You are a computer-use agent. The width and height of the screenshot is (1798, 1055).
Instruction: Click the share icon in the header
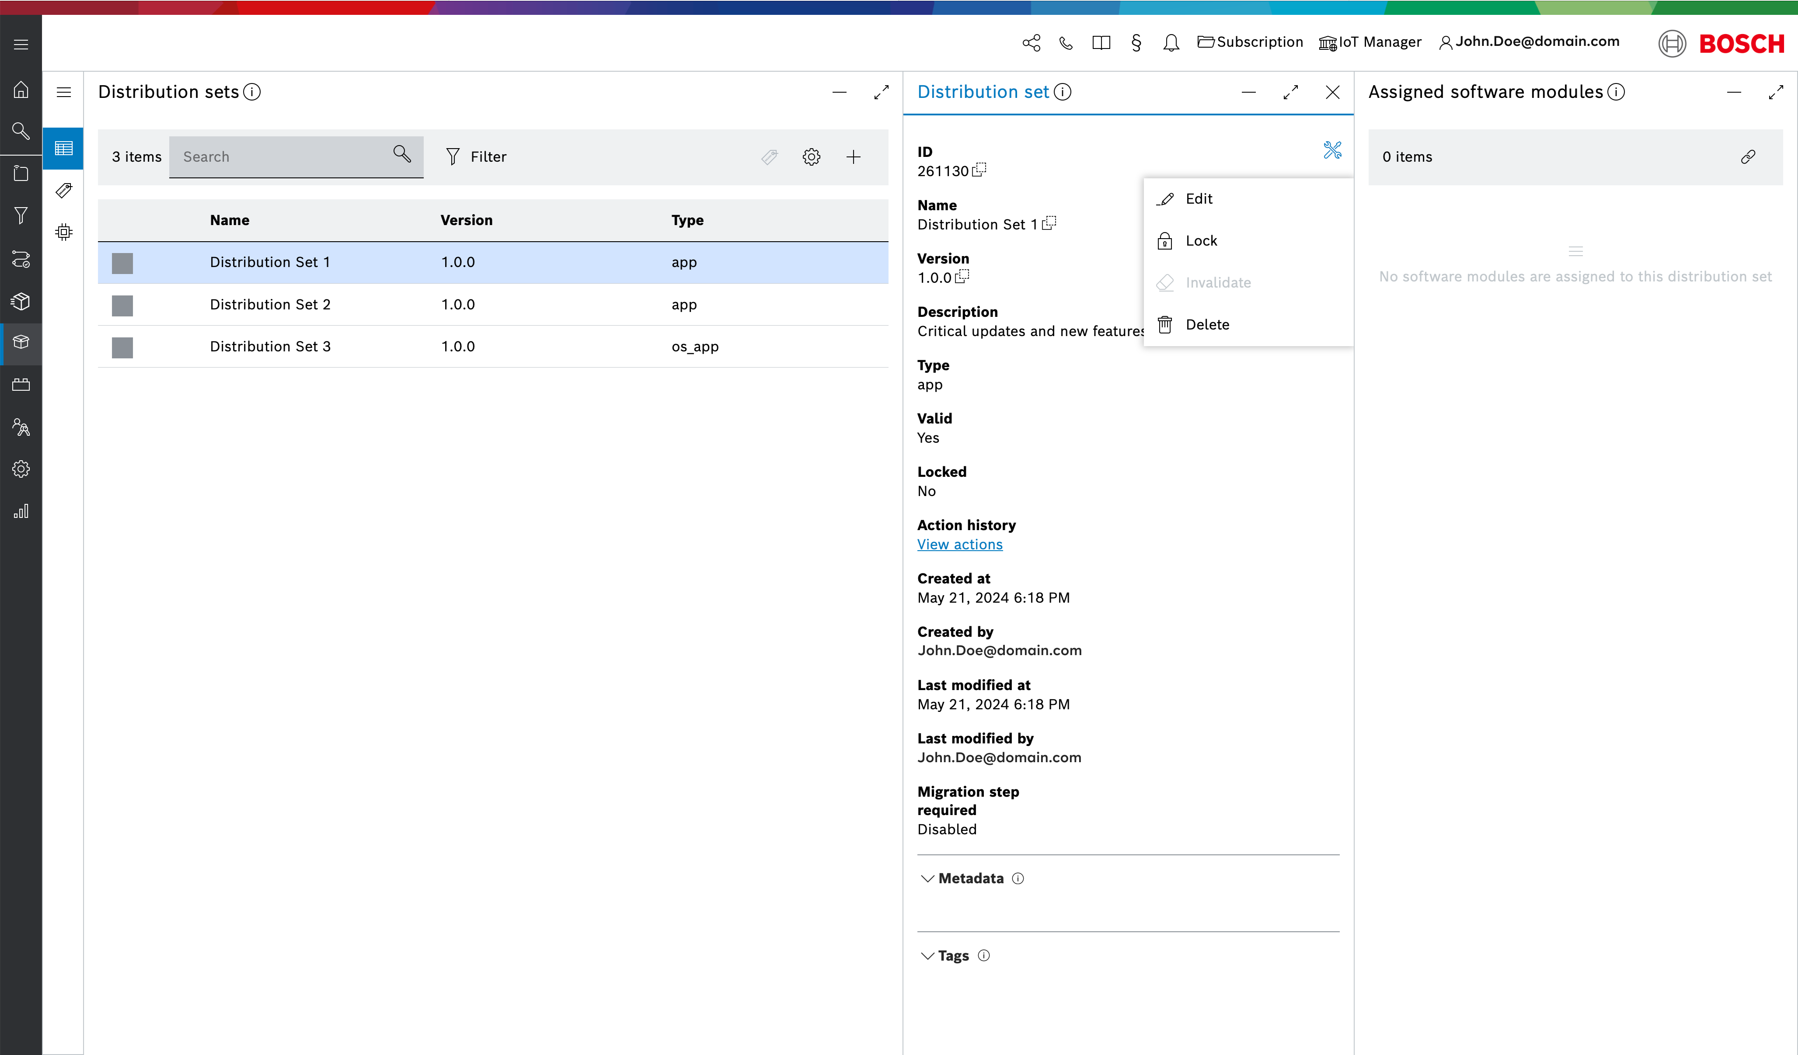click(1031, 43)
